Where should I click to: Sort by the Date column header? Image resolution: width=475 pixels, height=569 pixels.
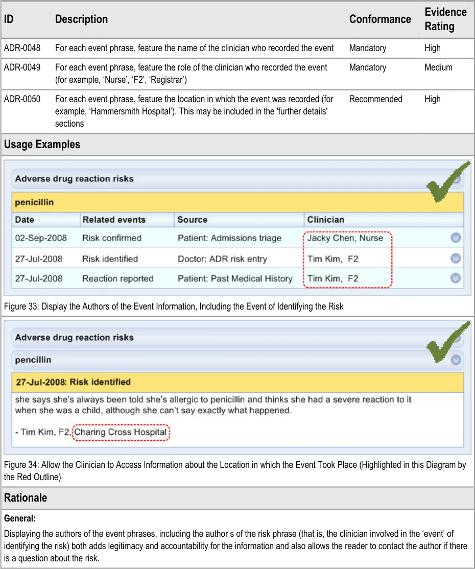25,220
